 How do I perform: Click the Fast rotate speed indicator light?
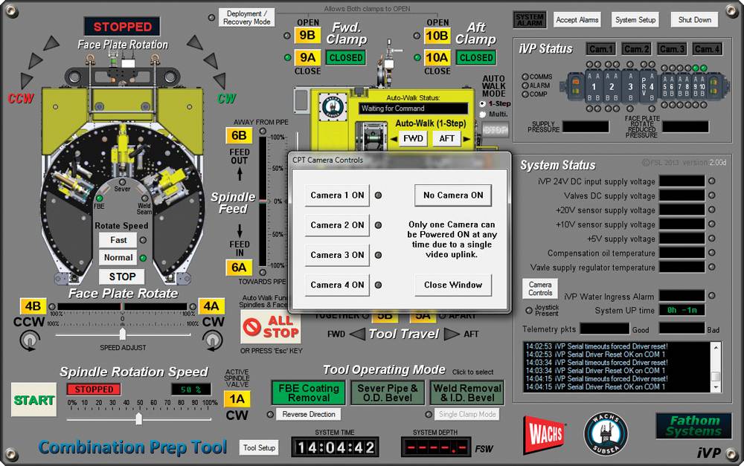tap(143, 240)
